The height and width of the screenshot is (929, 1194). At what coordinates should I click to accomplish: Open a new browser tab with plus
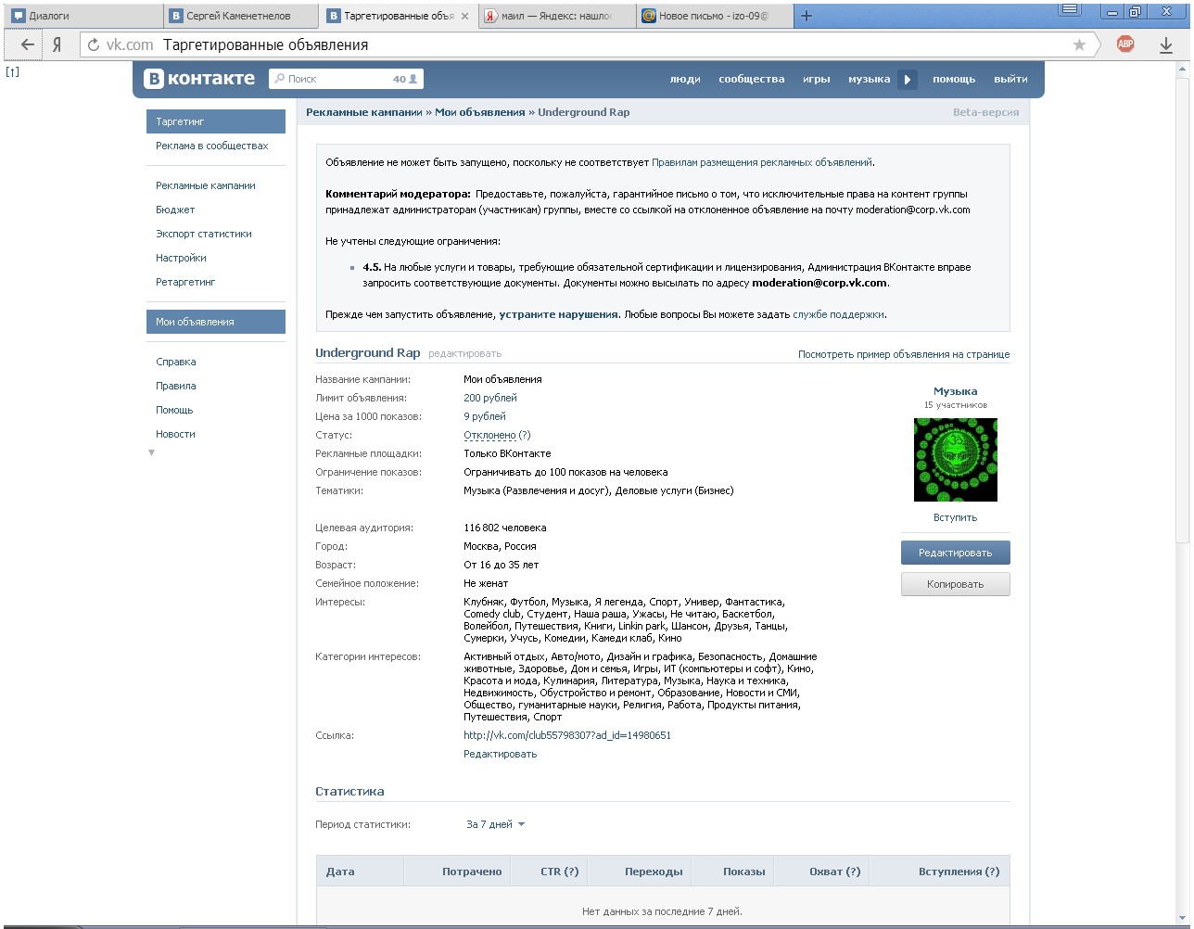(807, 16)
